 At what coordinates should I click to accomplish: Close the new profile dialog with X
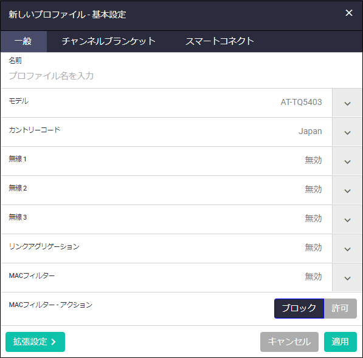(x=349, y=13)
